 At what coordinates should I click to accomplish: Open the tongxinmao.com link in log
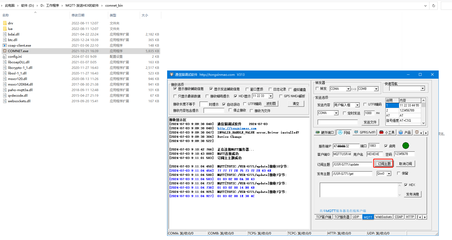tap(237, 128)
